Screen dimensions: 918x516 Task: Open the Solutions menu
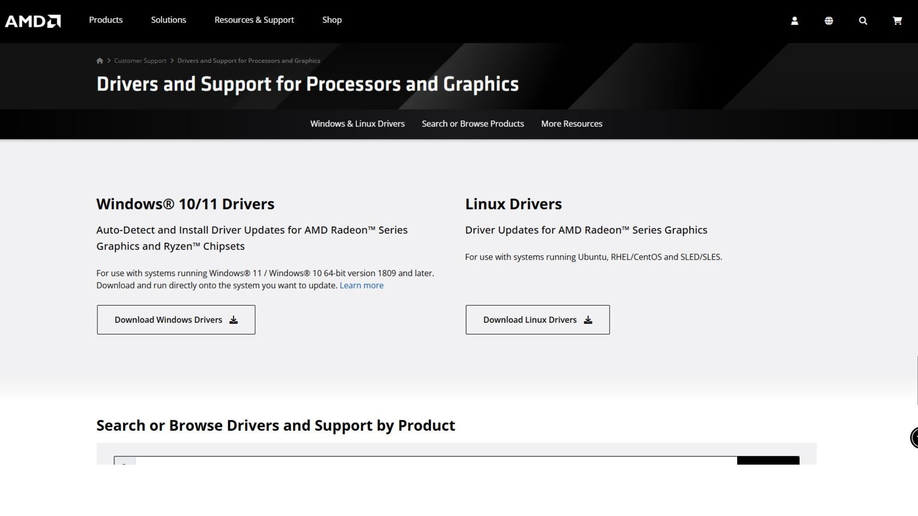(168, 20)
